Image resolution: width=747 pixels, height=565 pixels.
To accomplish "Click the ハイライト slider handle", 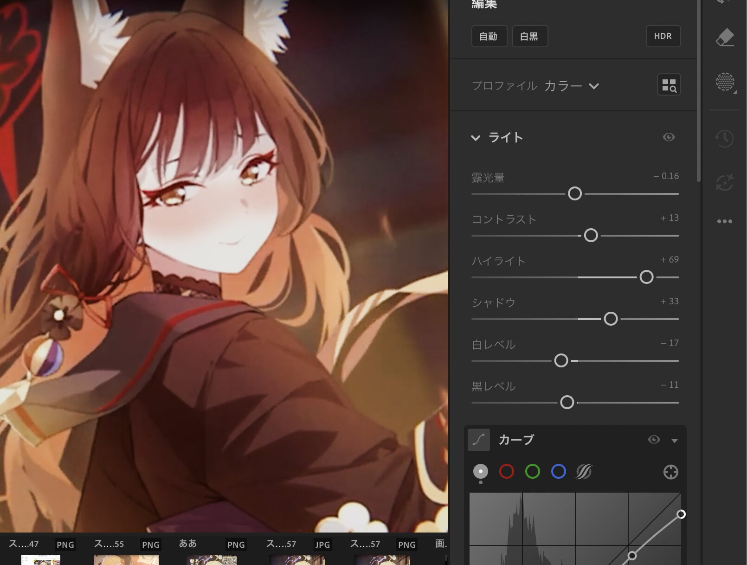I will click(x=646, y=277).
